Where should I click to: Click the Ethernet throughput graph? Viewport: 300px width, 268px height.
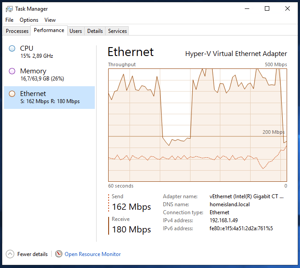(x=198, y=124)
